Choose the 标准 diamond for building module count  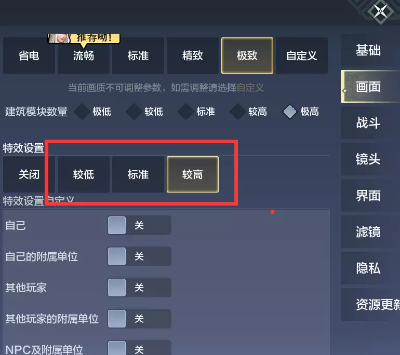tap(185, 112)
